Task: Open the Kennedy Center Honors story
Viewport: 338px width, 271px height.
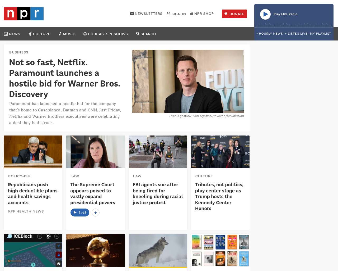Action: click(219, 196)
